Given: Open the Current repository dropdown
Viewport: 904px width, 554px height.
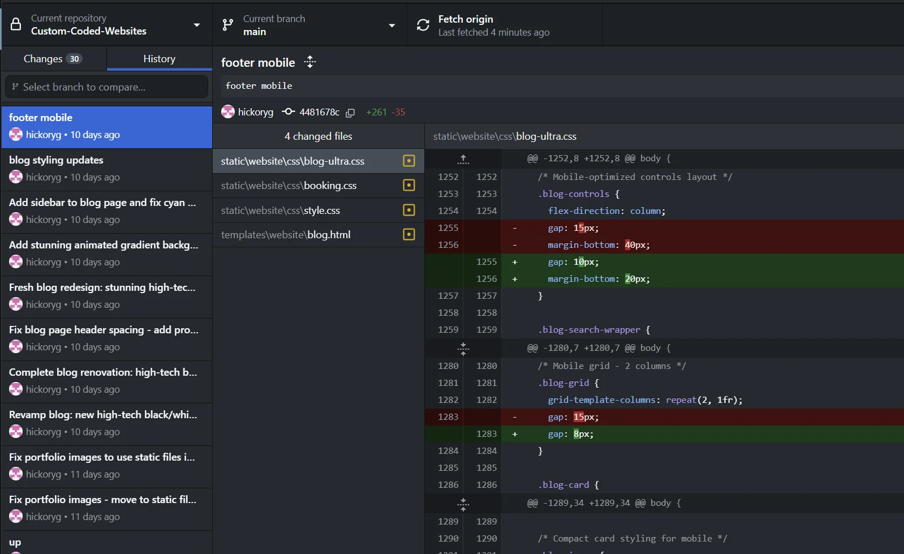Looking at the screenshot, I should (x=106, y=25).
